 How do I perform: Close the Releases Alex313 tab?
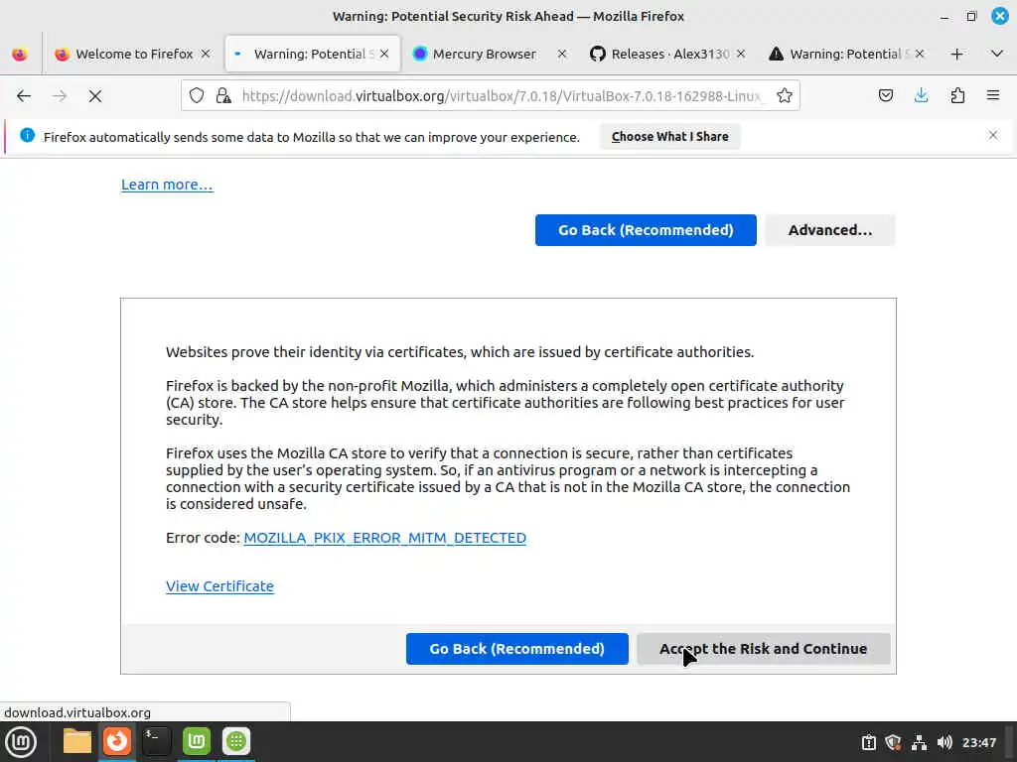click(x=741, y=54)
